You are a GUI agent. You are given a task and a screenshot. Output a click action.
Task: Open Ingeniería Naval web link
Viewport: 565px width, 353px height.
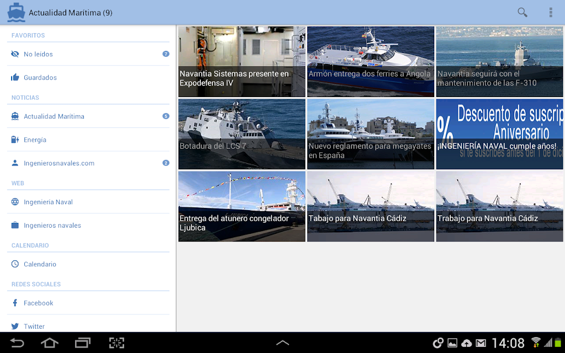pos(88,202)
